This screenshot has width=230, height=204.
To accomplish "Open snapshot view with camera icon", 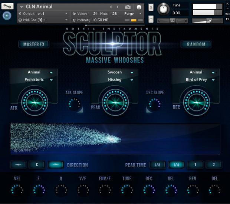I will (x=128, y=7).
